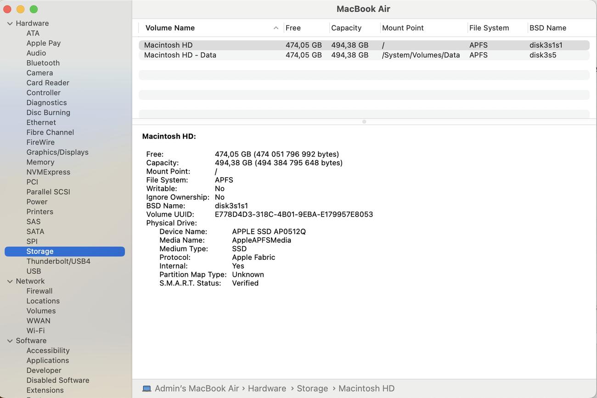Screen dimensions: 597x398
Task: Select Fibre Channel entry
Action: (50, 132)
